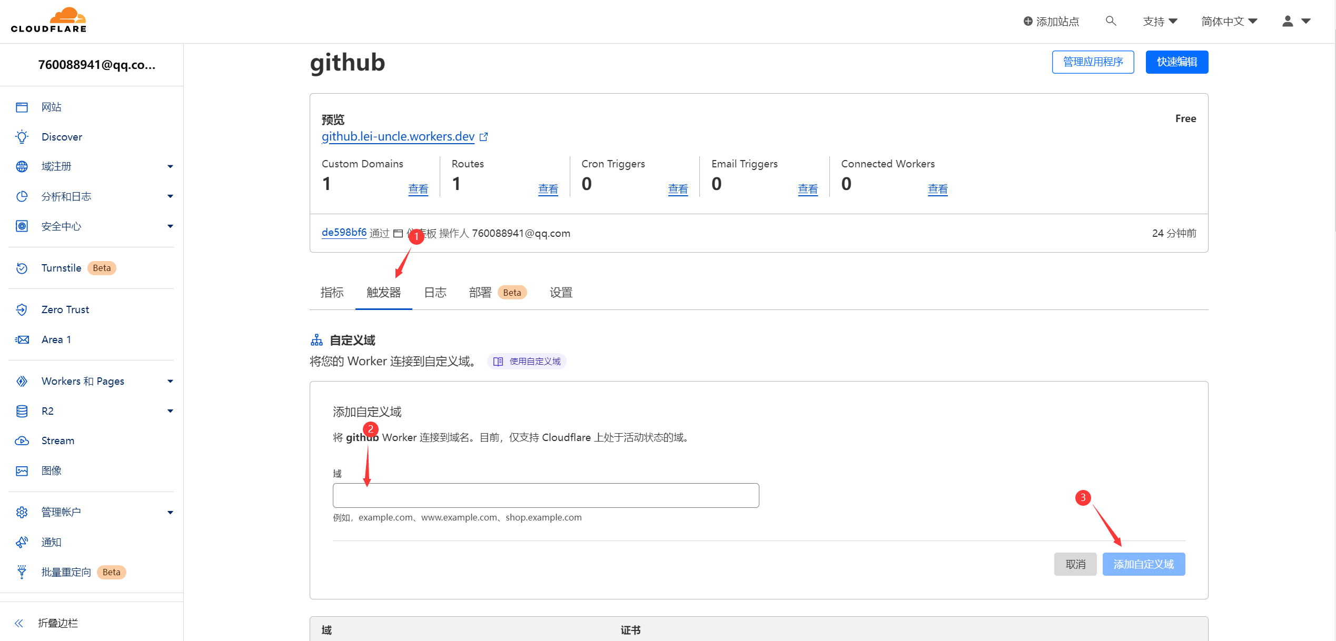Click the 添加自定义域 button

[1144, 564]
